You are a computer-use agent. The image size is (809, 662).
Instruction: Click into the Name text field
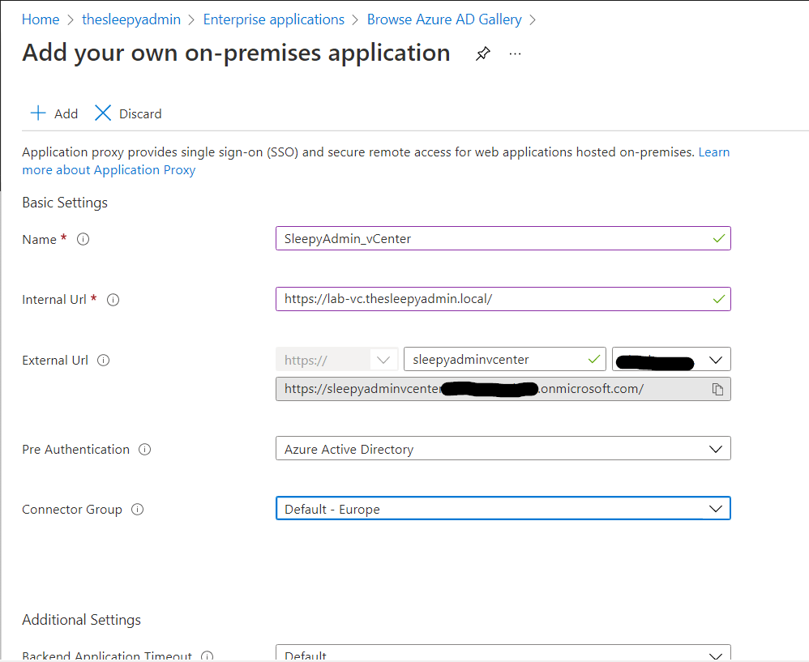pyautogui.click(x=494, y=239)
